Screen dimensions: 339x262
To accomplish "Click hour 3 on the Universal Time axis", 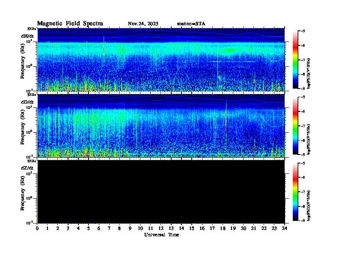I will tap(68, 229).
